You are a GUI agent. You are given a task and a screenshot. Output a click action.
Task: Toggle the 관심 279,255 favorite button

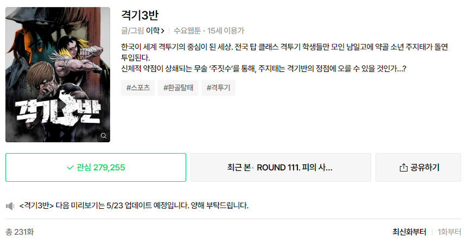pos(95,168)
